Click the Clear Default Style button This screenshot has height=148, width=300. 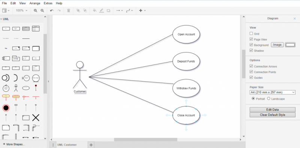pyautogui.click(x=273, y=115)
